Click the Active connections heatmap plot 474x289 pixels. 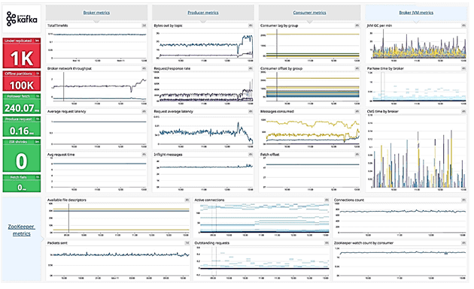(265, 218)
